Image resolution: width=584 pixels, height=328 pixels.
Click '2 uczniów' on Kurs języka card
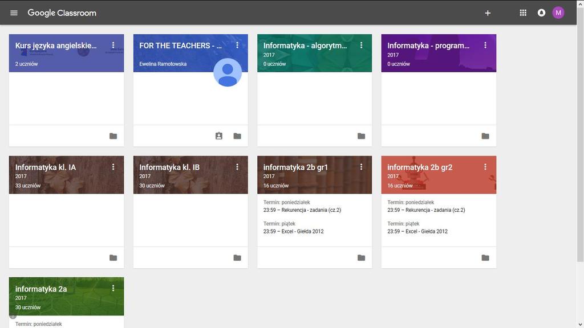coord(26,64)
